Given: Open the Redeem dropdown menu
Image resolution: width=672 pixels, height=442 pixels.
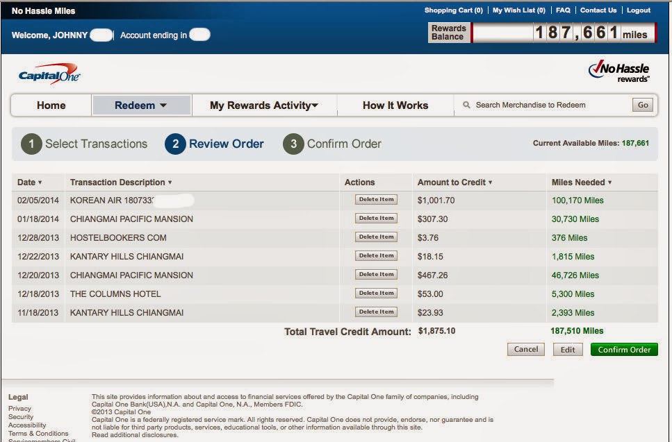Looking at the screenshot, I should click(x=142, y=105).
